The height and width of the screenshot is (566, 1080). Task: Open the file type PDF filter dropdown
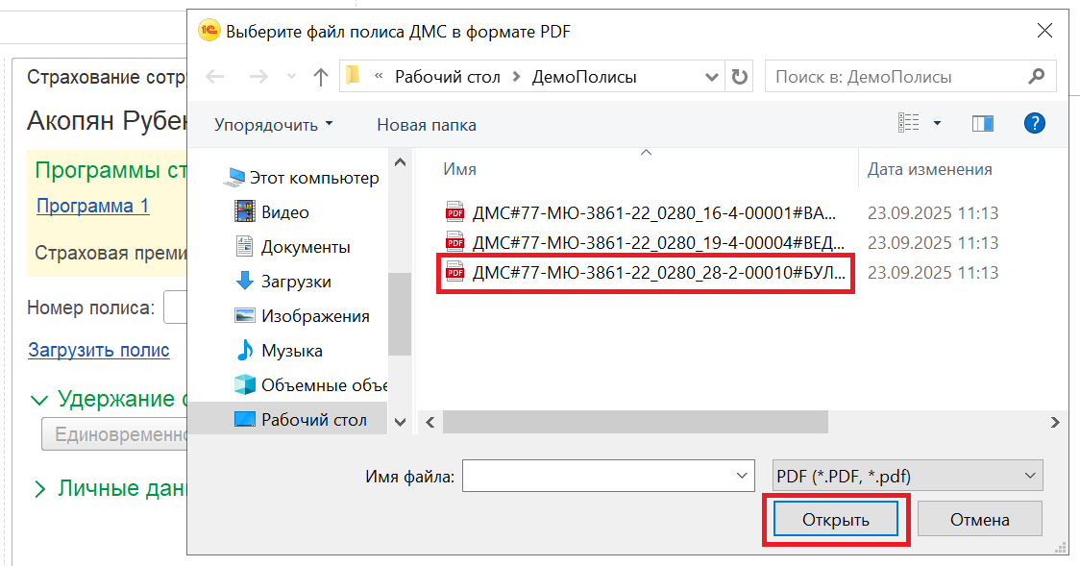tap(907, 475)
